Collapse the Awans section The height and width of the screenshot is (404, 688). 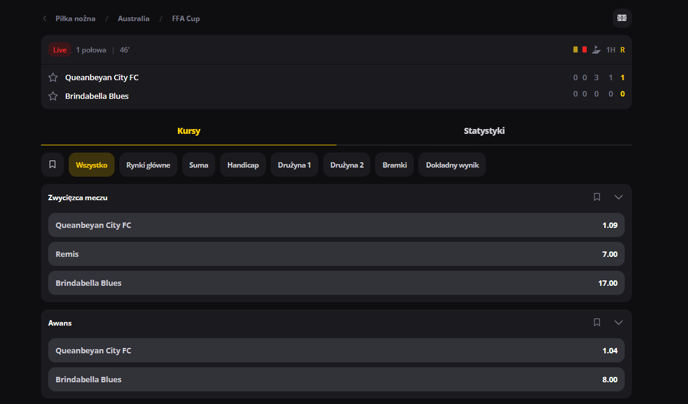coord(618,323)
